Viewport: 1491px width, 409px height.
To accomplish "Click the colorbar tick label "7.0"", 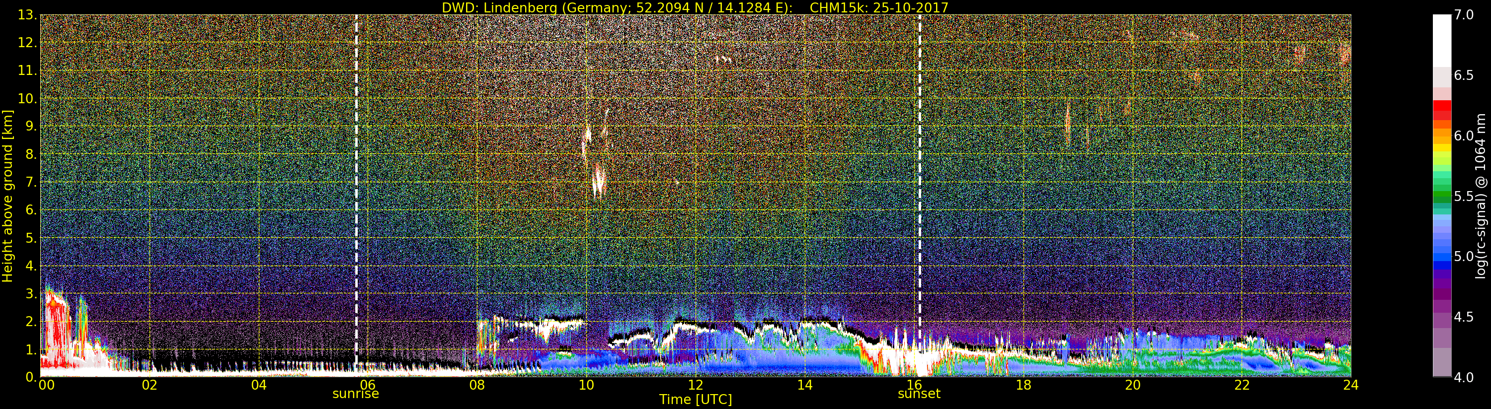I will point(1464,15).
